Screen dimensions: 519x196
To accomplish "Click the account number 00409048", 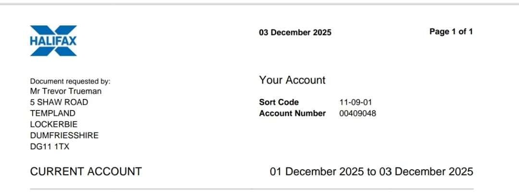I will coord(358,113).
